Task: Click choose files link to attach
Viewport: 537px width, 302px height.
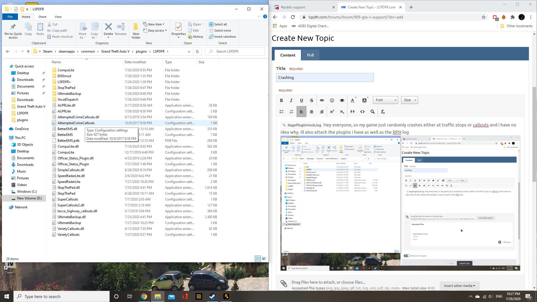Action: [353, 282]
